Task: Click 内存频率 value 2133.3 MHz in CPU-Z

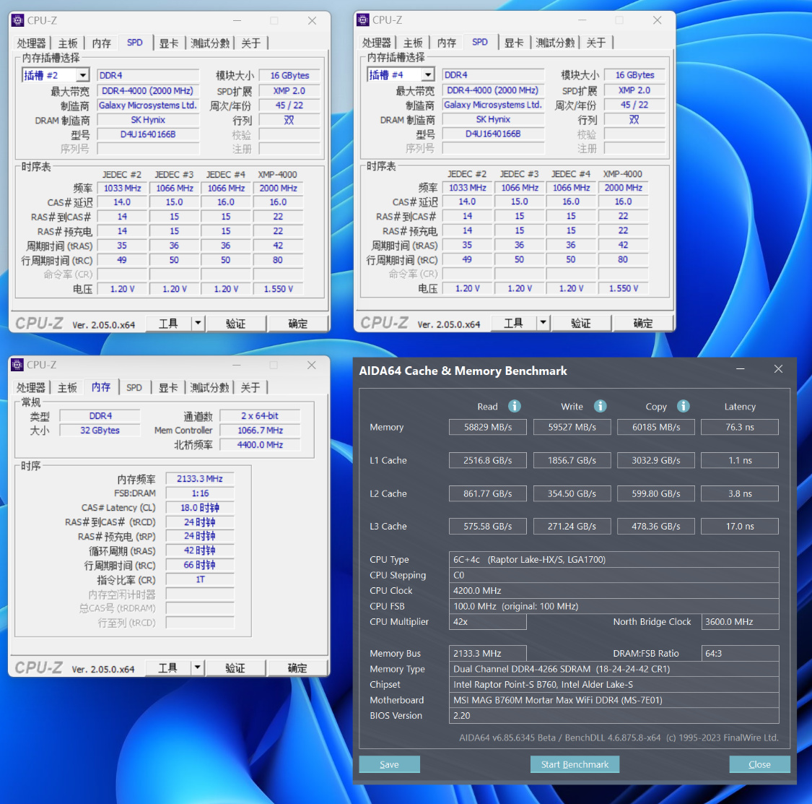Action: tap(200, 478)
